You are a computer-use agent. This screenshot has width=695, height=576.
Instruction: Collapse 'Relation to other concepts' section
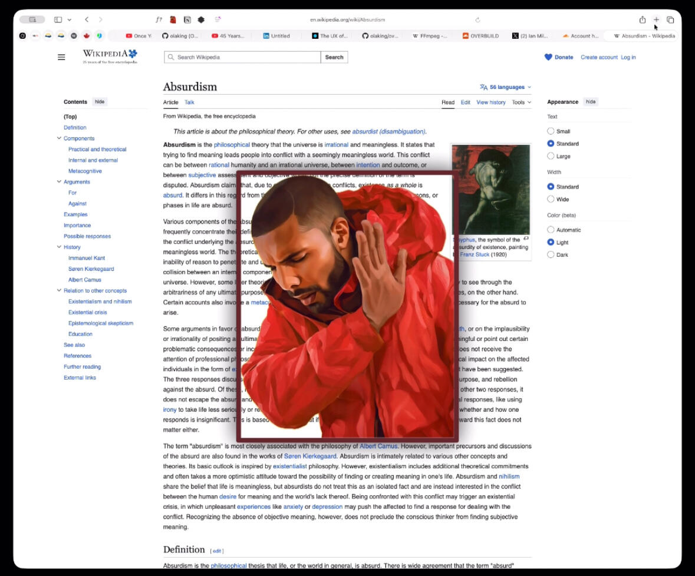(x=59, y=290)
